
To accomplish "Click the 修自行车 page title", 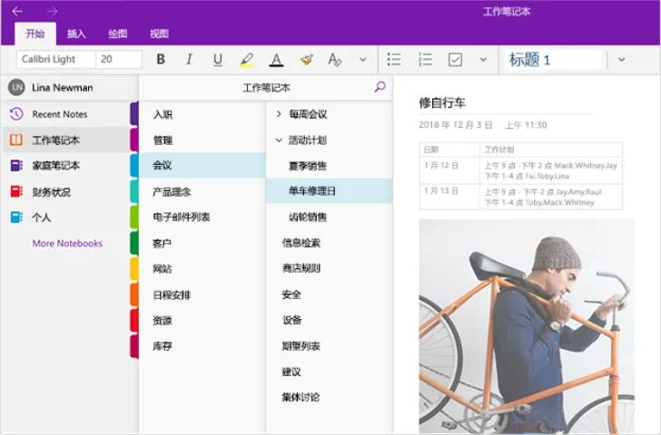I will coord(442,102).
